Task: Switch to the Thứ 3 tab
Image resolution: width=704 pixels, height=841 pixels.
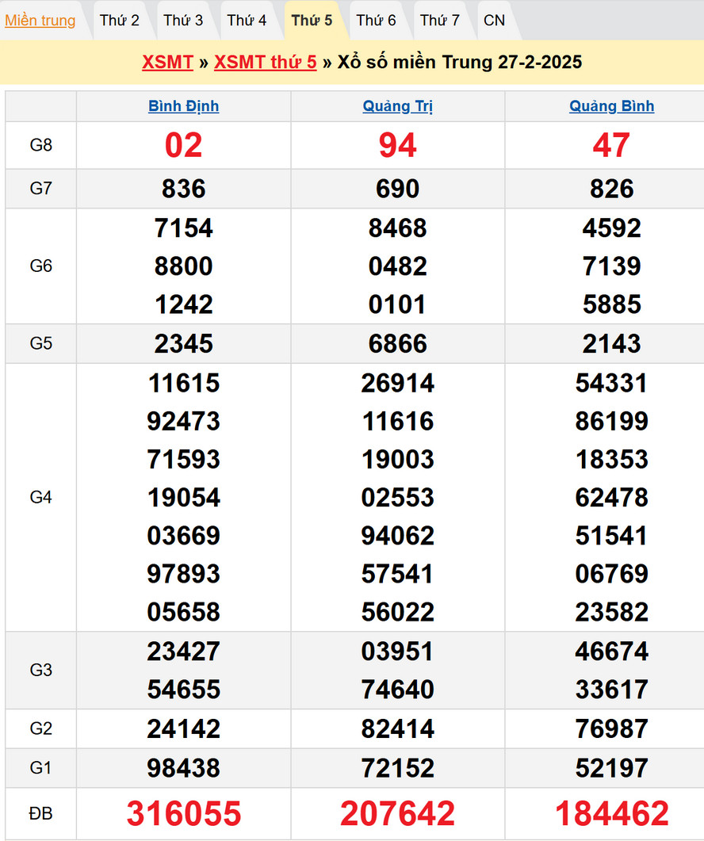Action: tap(183, 21)
